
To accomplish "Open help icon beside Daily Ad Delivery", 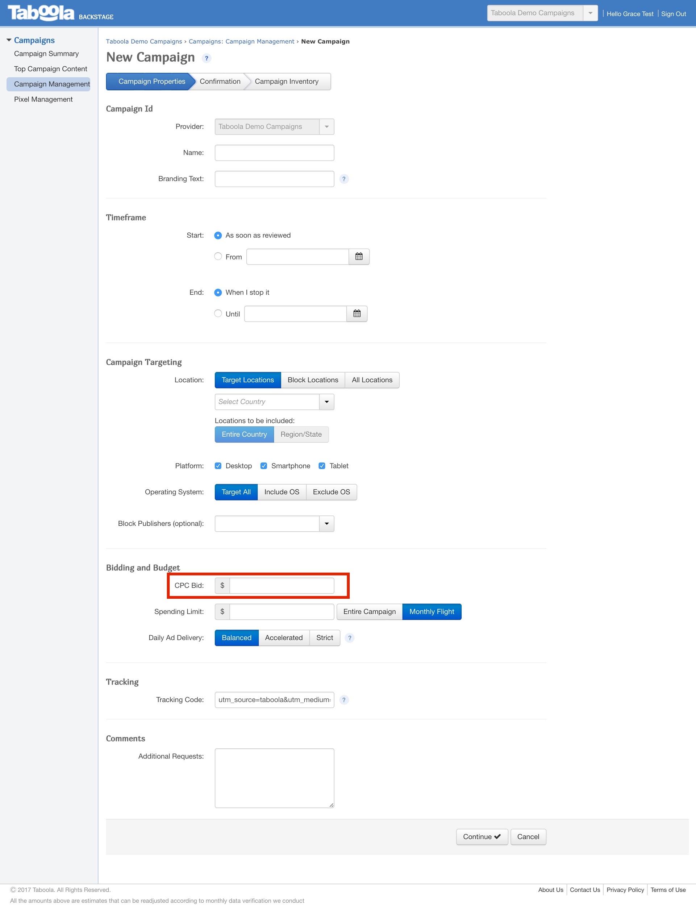I will (349, 637).
